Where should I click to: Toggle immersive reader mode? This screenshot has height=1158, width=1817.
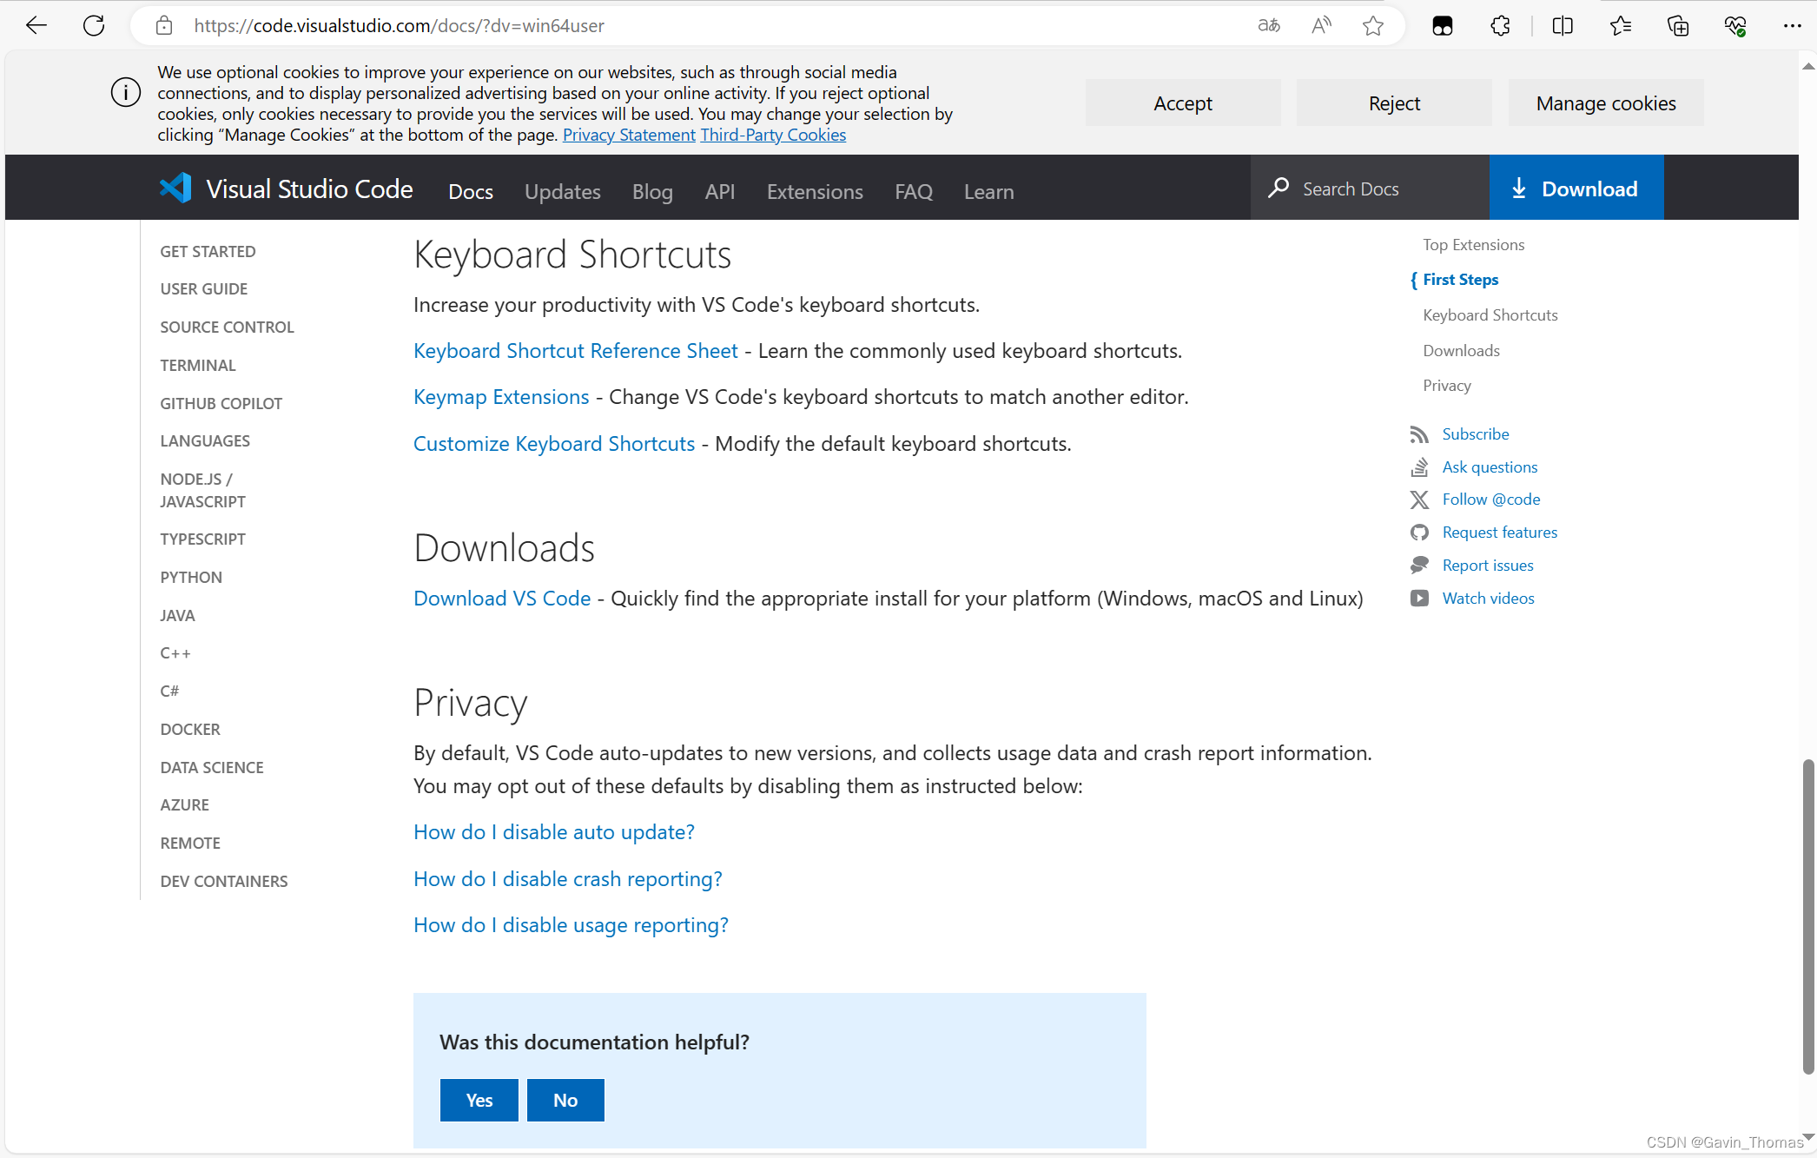coord(1320,25)
